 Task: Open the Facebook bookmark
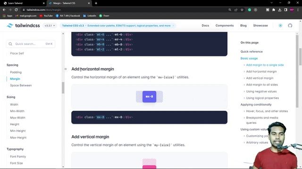click(x=68, y=15)
